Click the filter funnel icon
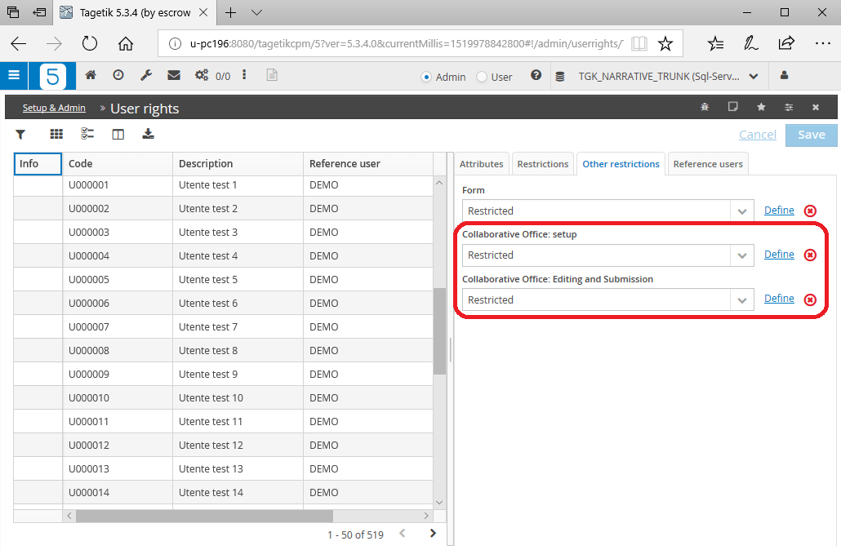 point(20,135)
